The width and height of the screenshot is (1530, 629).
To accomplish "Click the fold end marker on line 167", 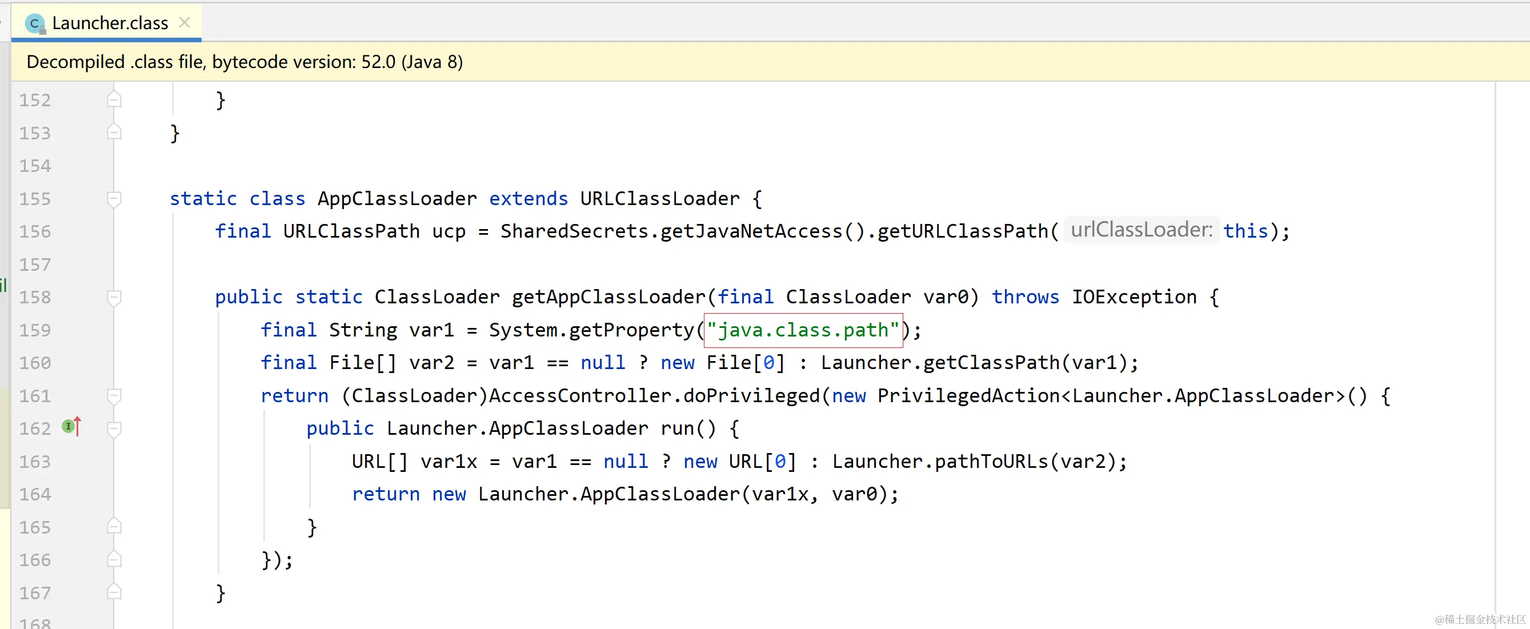I will pos(114,592).
